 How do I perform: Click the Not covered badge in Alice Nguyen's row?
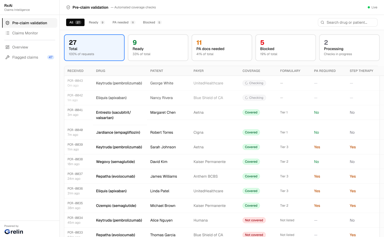point(254,220)
